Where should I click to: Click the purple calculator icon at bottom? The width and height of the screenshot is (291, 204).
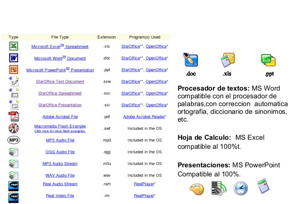(263, 186)
